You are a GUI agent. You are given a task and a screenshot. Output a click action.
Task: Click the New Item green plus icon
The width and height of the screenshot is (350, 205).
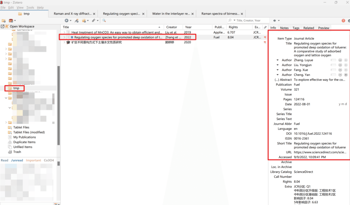point(67,21)
